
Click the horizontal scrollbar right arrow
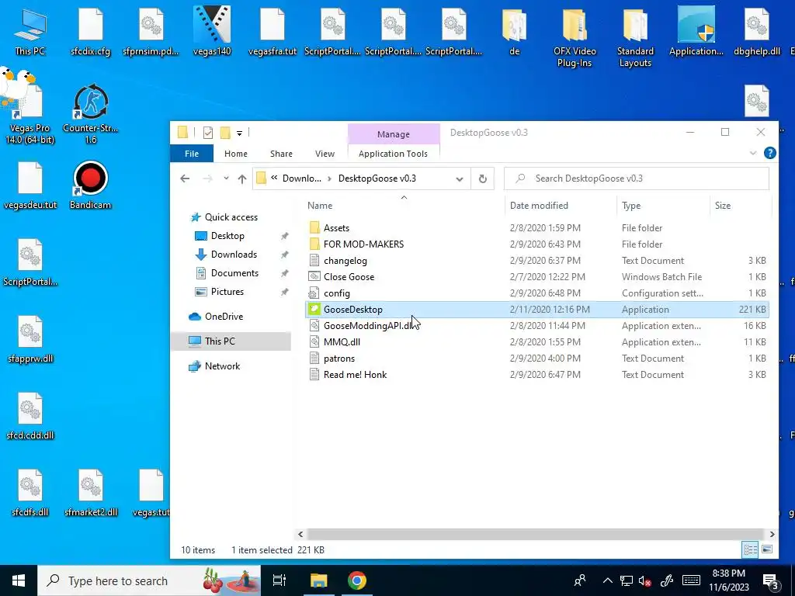(x=772, y=534)
